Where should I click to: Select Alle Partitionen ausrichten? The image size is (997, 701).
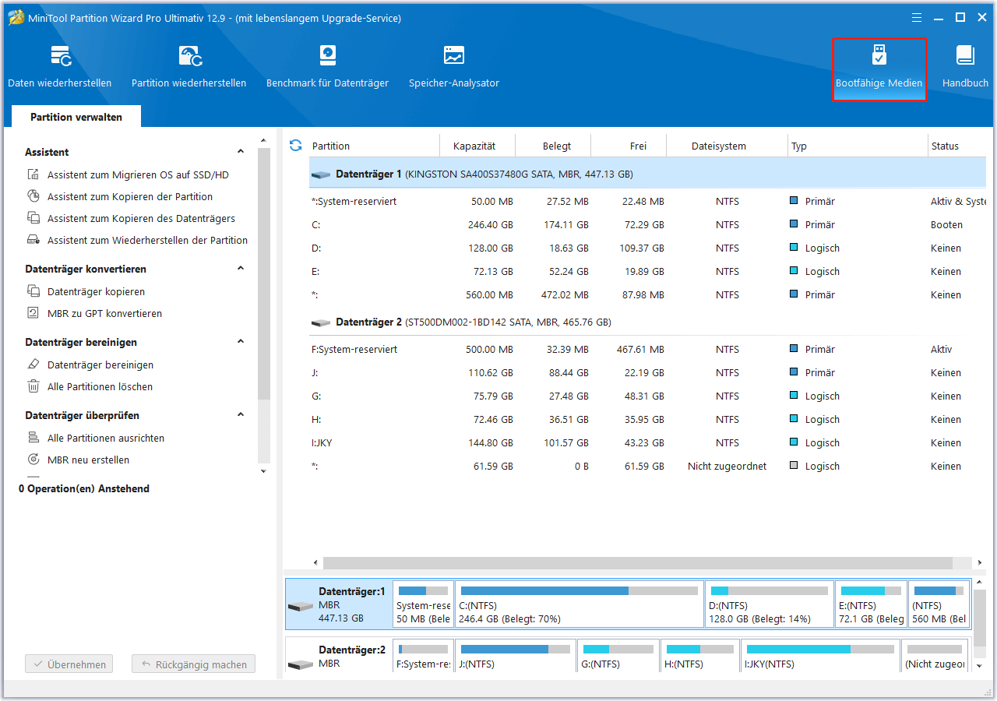click(x=96, y=439)
